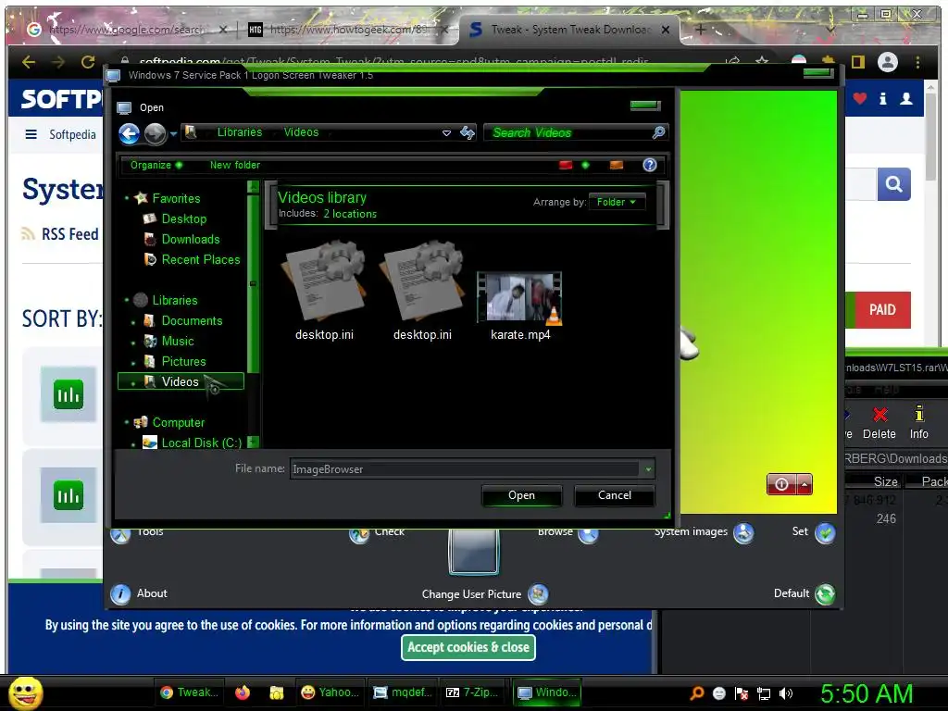Switch to the 7-Zip taskbar button
The width and height of the screenshot is (948, 711).
(x=472, y=692)
